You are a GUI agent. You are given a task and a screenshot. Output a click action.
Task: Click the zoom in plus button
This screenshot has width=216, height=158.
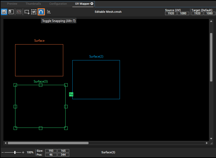click(x=23, y=152)
